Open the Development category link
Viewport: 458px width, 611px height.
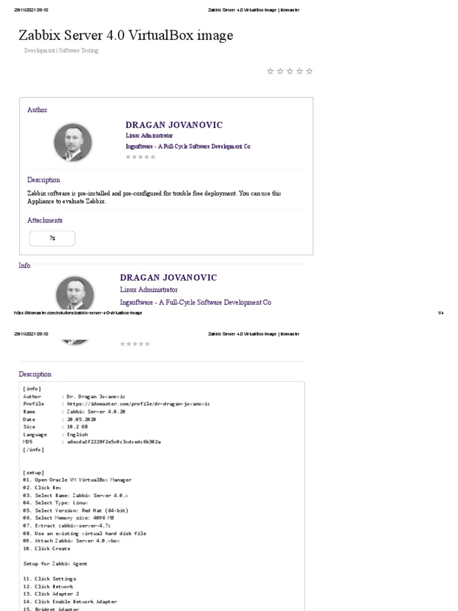41,51
